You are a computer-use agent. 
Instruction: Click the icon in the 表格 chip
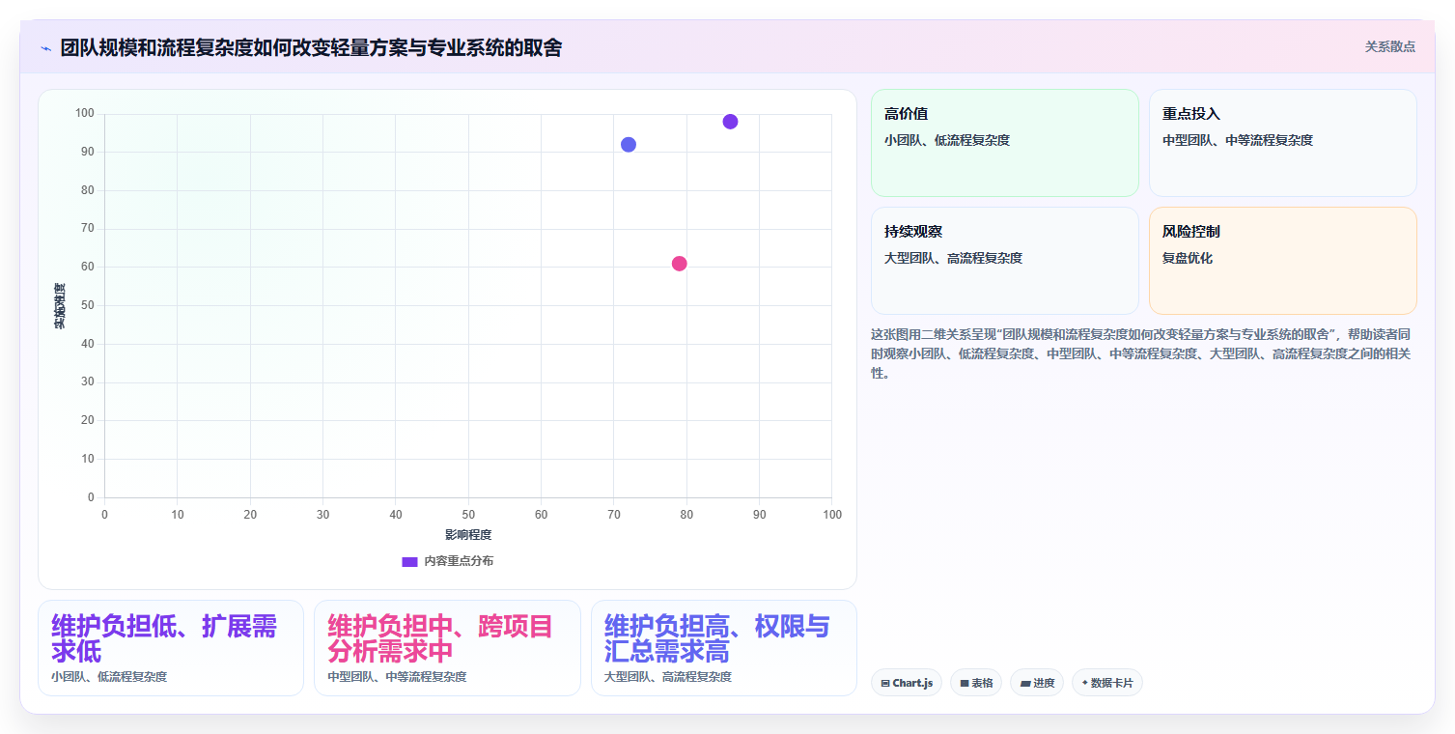click(x=965, y=684)
